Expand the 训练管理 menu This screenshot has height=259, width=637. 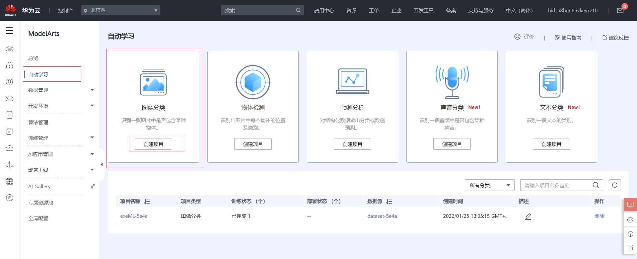[x=92, y=137]
